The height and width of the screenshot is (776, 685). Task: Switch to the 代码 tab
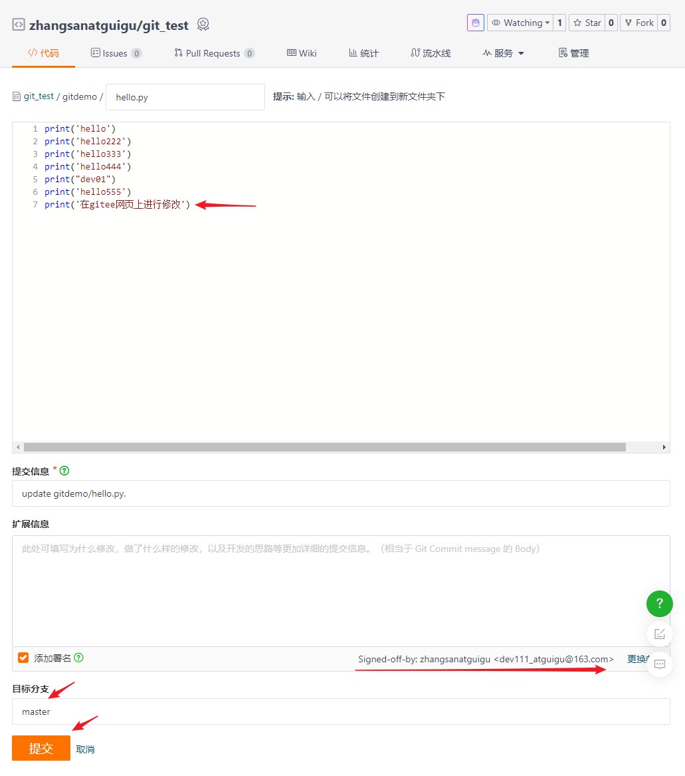tap(44, 53)
